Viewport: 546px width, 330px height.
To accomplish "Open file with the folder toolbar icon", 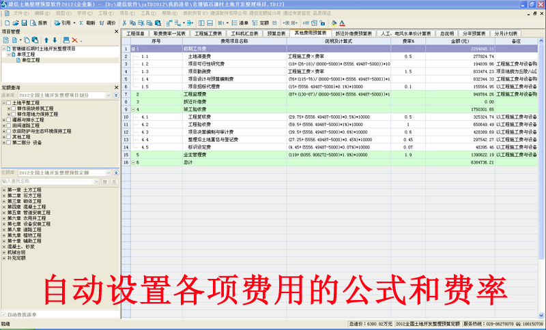I will coord(14,22).
